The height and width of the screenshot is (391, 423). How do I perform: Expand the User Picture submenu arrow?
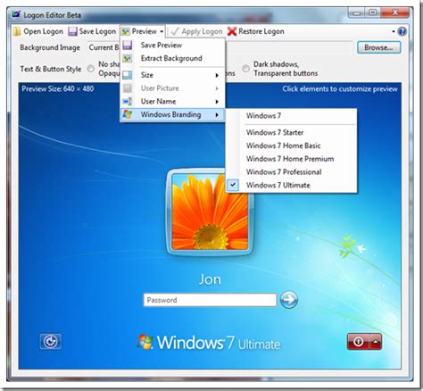tap(217, 88)
